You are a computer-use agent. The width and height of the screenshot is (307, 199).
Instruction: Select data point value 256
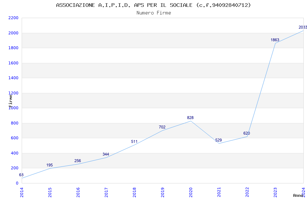click(x=78, y=161)
